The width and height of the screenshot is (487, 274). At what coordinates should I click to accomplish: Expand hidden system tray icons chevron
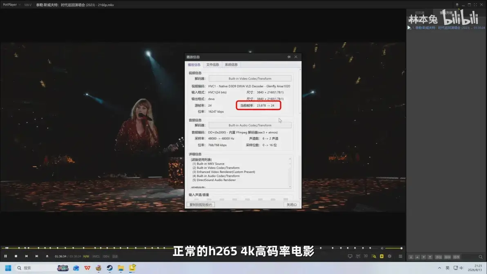(440, 268)
